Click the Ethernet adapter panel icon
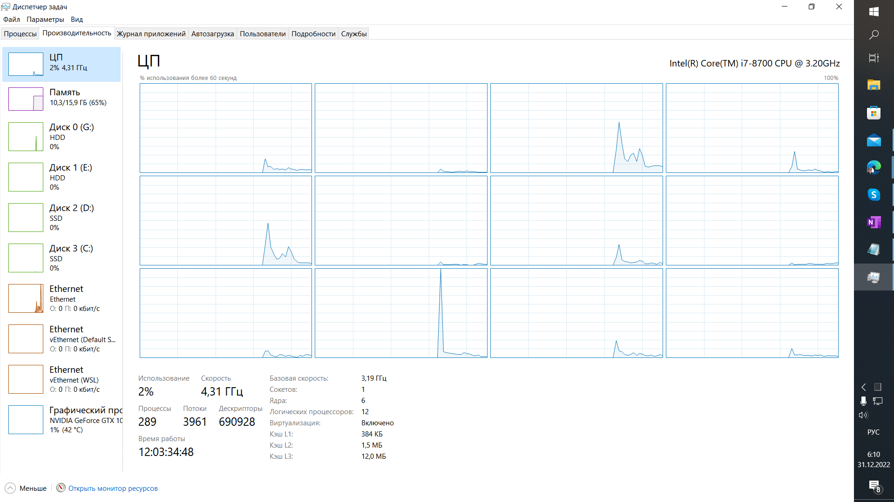Image resolution: width=894 pixels, height=502 pixels. pos(25,298)
